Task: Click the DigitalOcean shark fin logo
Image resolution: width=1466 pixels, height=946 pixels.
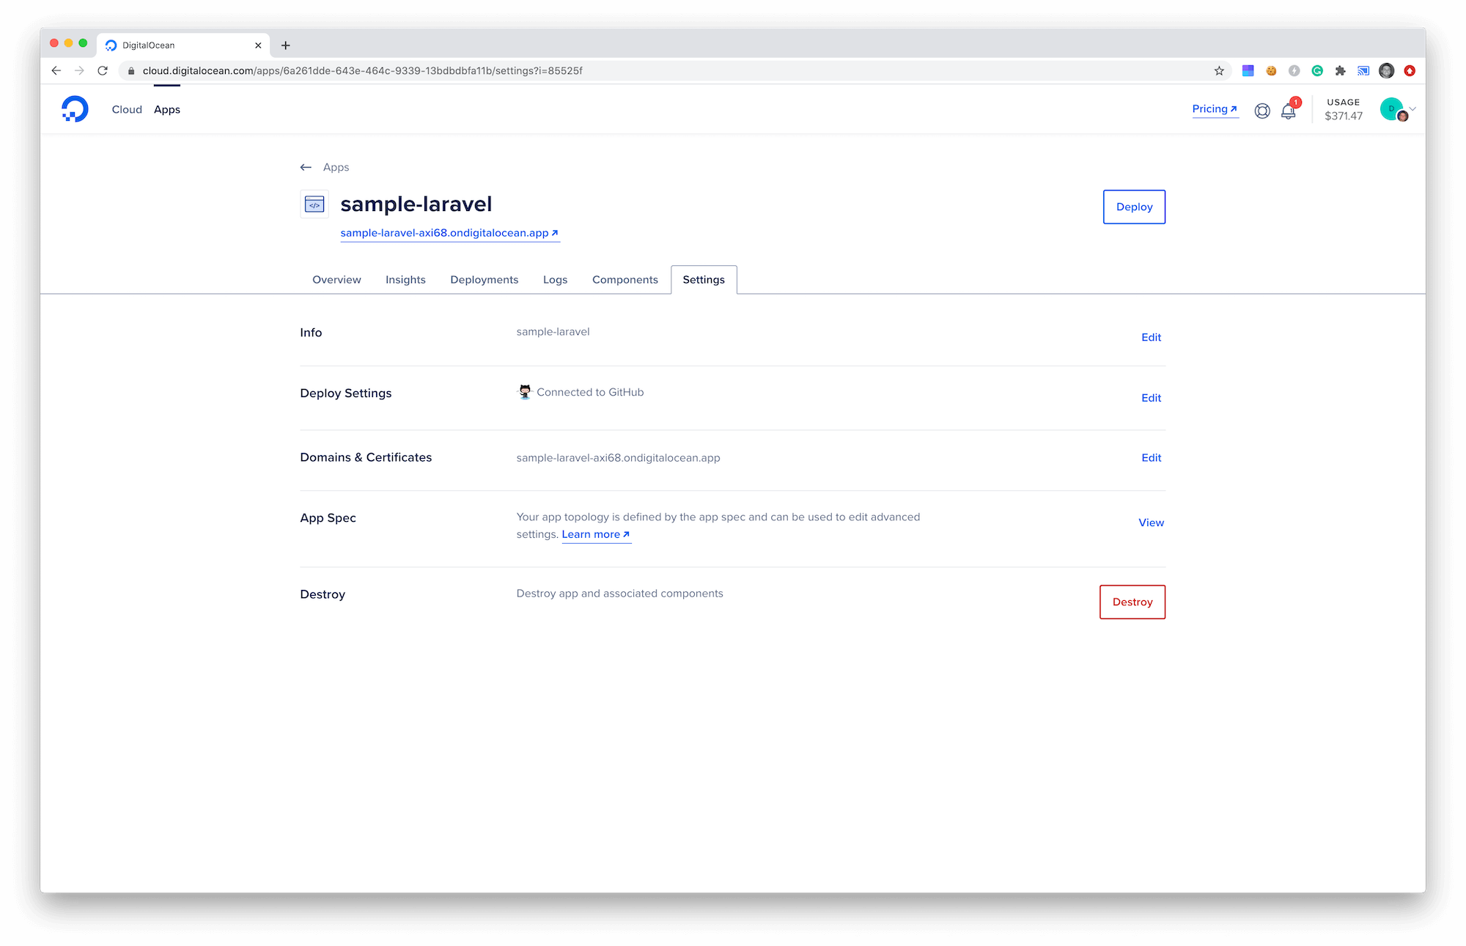Action: point(74,109)
